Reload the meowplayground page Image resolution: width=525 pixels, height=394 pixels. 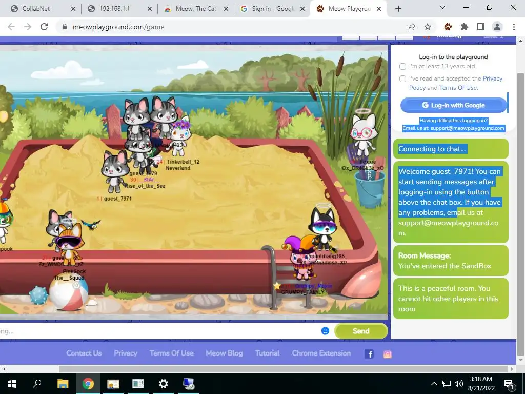pos(44,27)
